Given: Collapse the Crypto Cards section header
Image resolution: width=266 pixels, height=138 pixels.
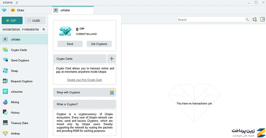Looking at the screenshot, I should (x=80, y=59).
